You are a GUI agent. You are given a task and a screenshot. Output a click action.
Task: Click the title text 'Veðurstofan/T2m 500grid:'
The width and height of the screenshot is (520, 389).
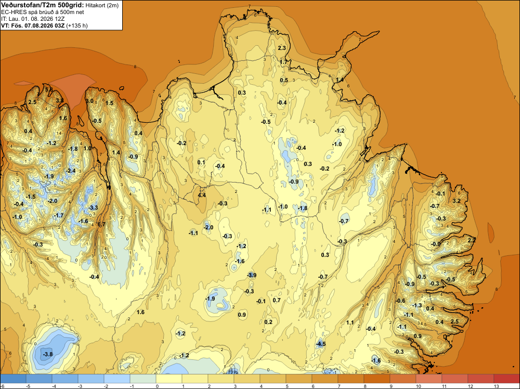(43, 5)
